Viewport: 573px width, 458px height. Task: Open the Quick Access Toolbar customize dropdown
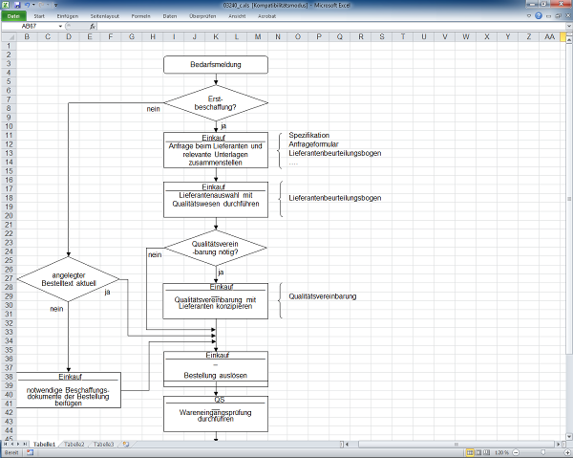click(56, 5)
